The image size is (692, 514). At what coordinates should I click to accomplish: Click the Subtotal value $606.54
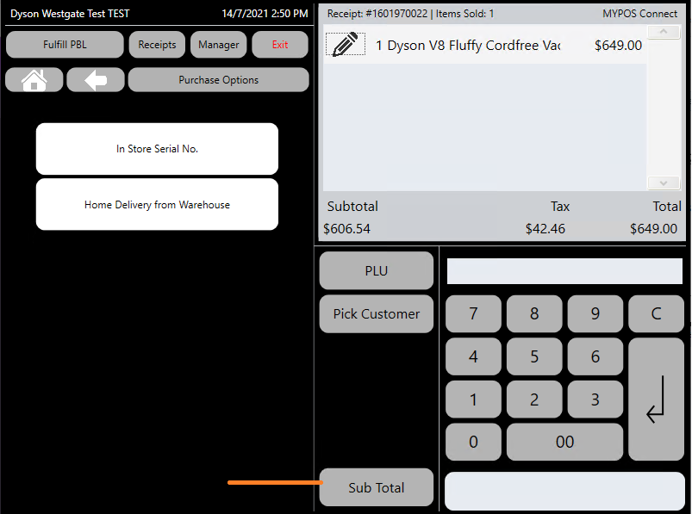coord(346,229)
